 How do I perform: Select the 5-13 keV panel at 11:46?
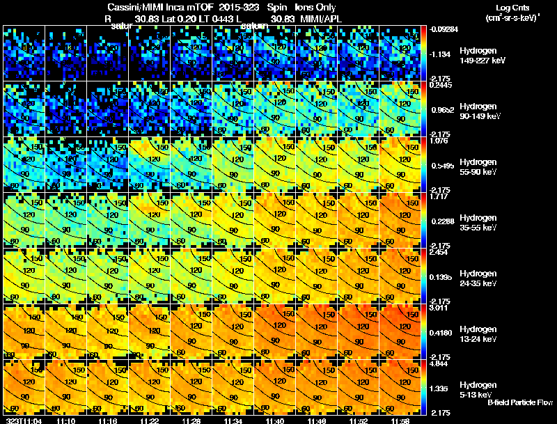click(x=317, y=388)
